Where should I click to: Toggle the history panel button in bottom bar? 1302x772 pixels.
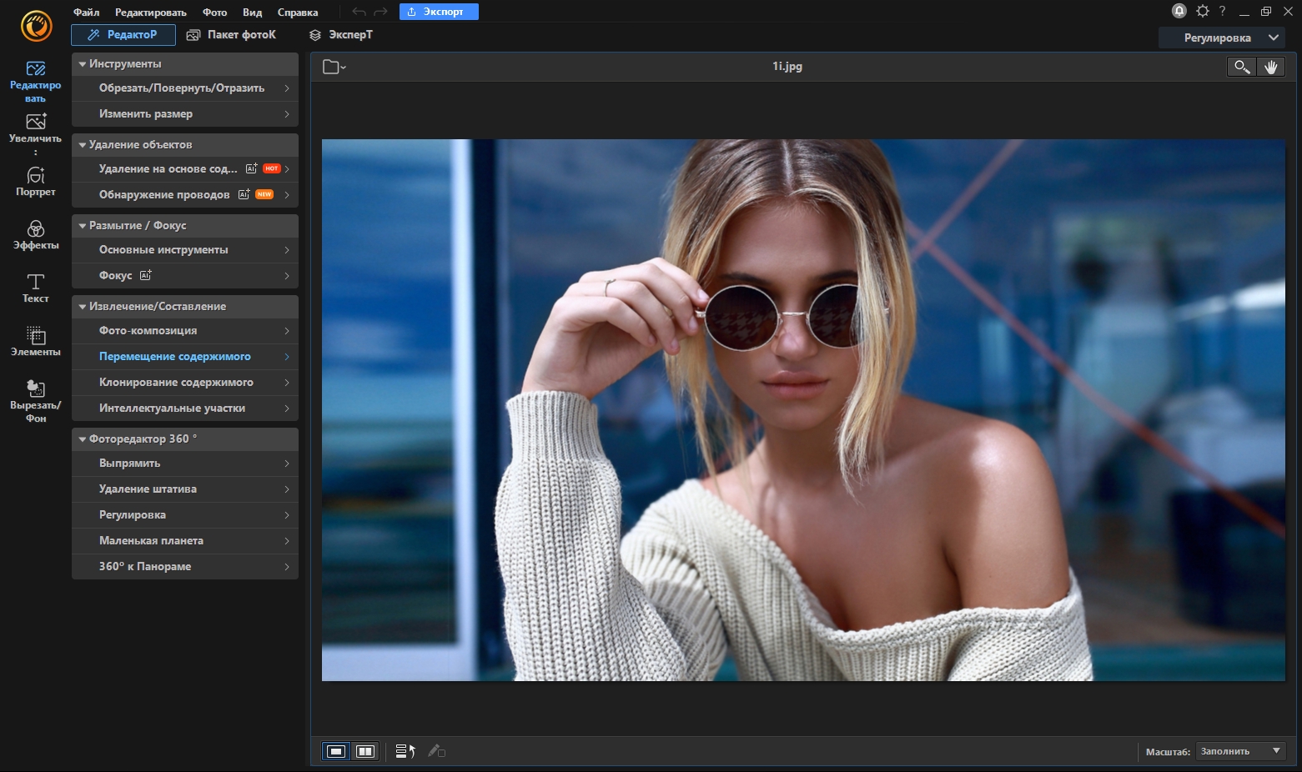[x=405, y=751]
